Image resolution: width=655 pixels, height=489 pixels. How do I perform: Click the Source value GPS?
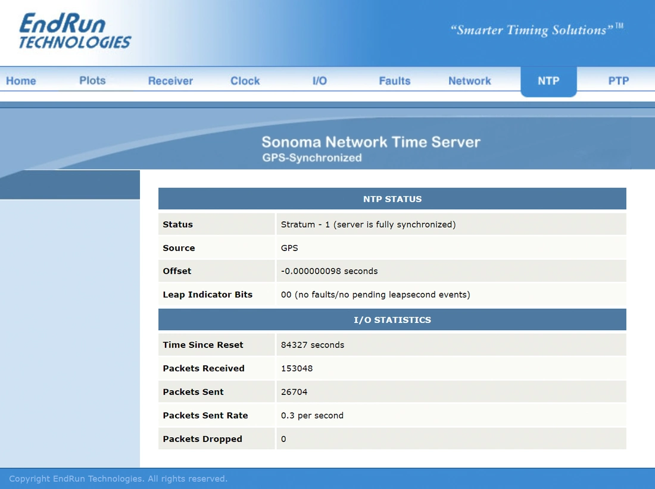coord(289,248)
